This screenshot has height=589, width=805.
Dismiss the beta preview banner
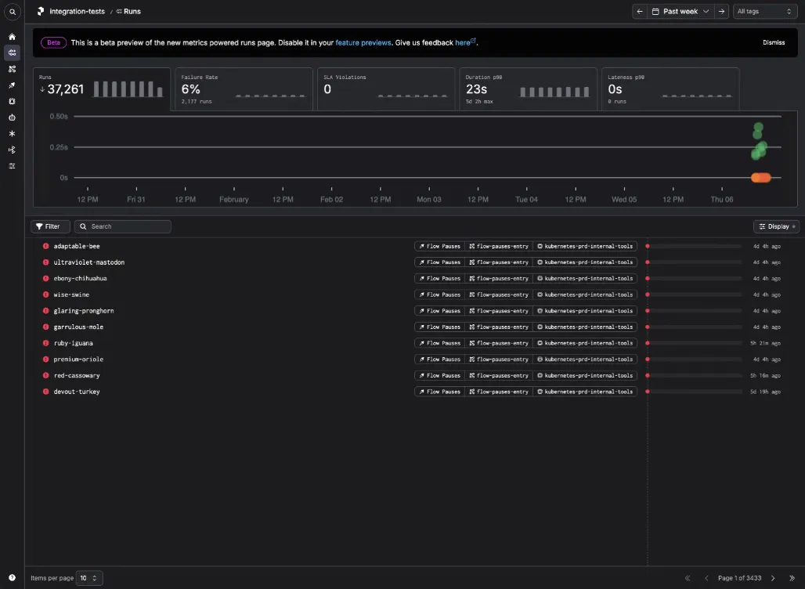[774, 42]
